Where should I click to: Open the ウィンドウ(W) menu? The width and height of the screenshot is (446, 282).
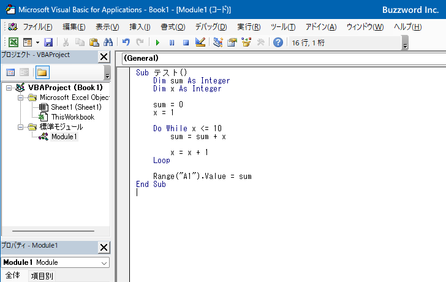click(x=365, y=27)
